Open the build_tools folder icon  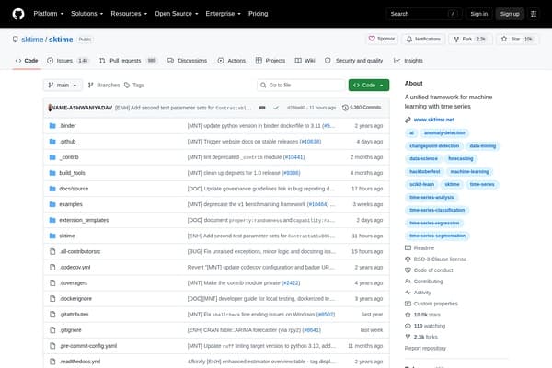coord(52,173)
